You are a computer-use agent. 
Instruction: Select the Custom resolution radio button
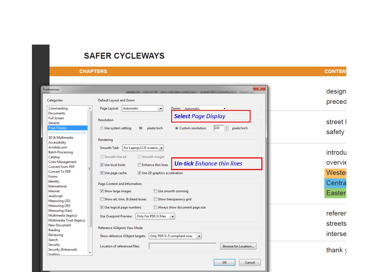tap(177, 128)
